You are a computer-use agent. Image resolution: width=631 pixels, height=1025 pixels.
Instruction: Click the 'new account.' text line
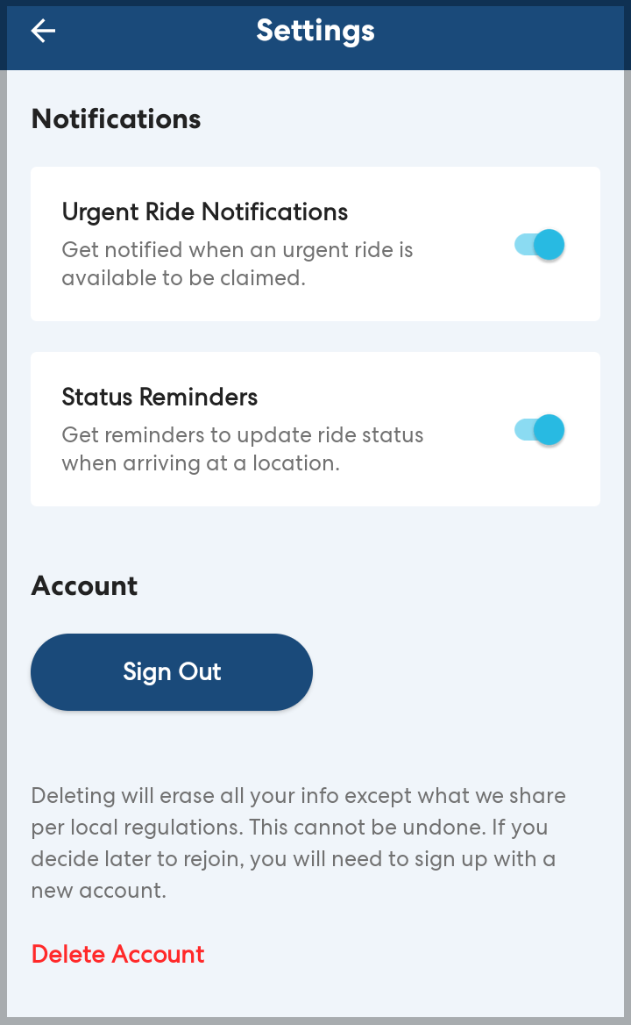pos(98,891)
